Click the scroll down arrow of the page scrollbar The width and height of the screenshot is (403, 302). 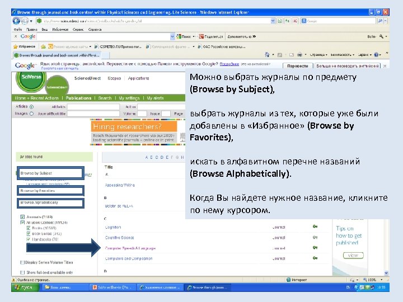(x=386, y=273)
